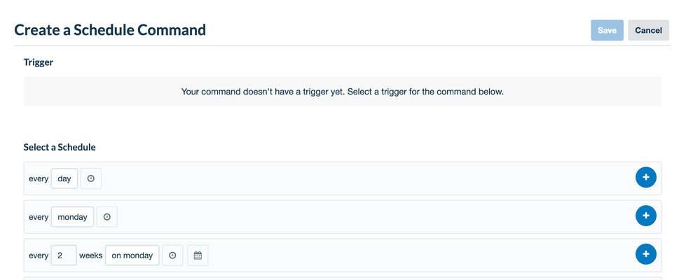This screenshot has width=700, height=280.
Task: Open the 'day' interval dropdown
Action: point(64,178)
